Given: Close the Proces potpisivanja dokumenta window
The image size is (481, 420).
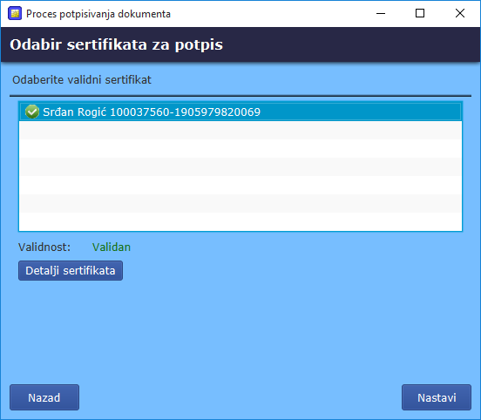Looking at the screenshot, I should [460, 13].
